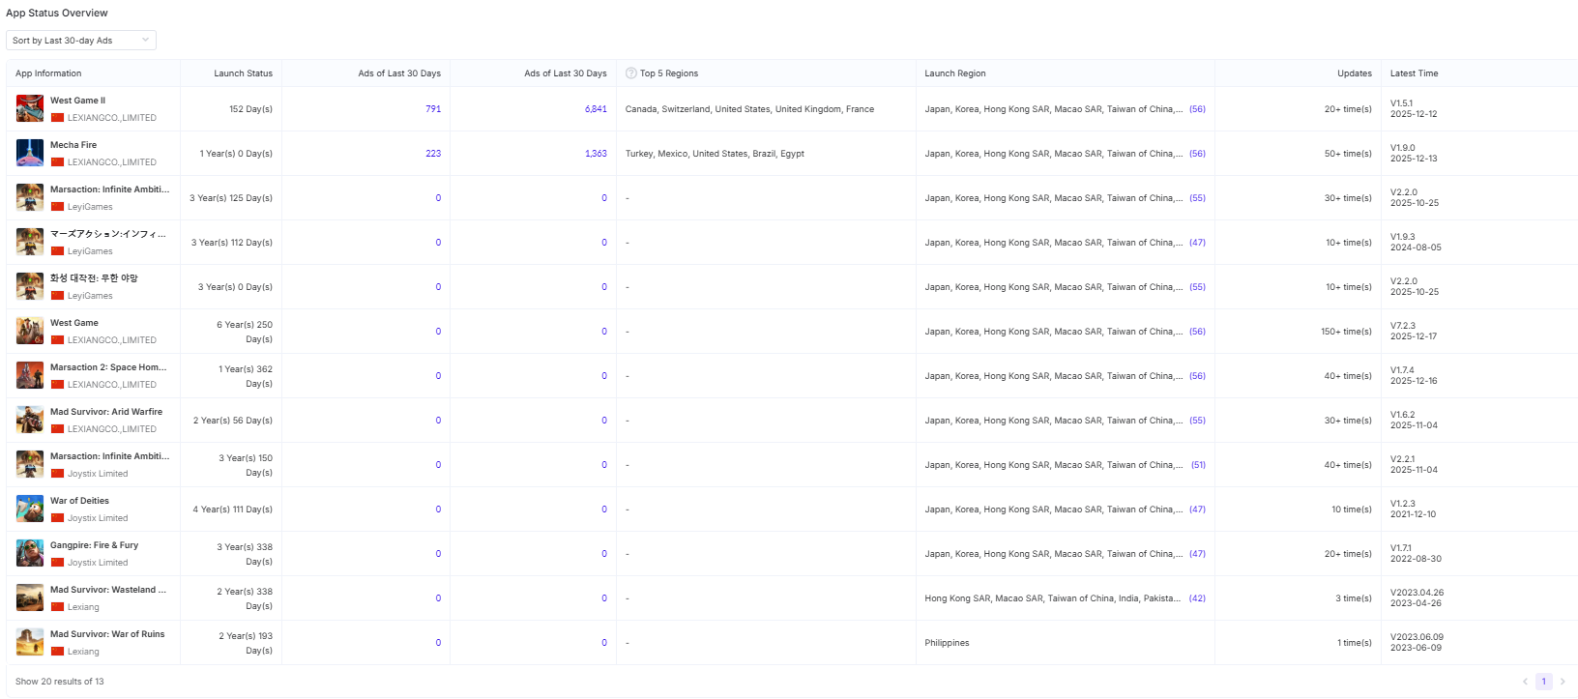The image size is (1578, 699).
Task: Open the 791 ads count for West Game II
Action: point(433,109)
